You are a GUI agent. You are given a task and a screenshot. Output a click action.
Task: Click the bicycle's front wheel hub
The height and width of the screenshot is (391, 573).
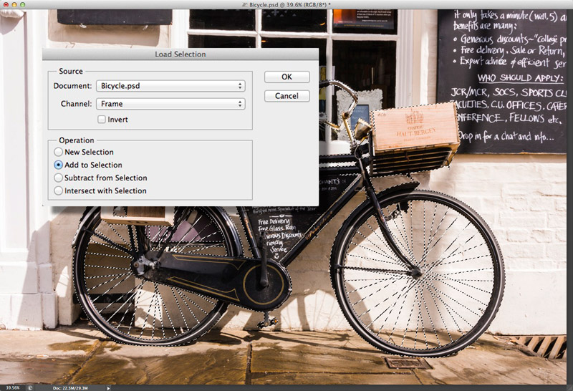tap(415, 271)
